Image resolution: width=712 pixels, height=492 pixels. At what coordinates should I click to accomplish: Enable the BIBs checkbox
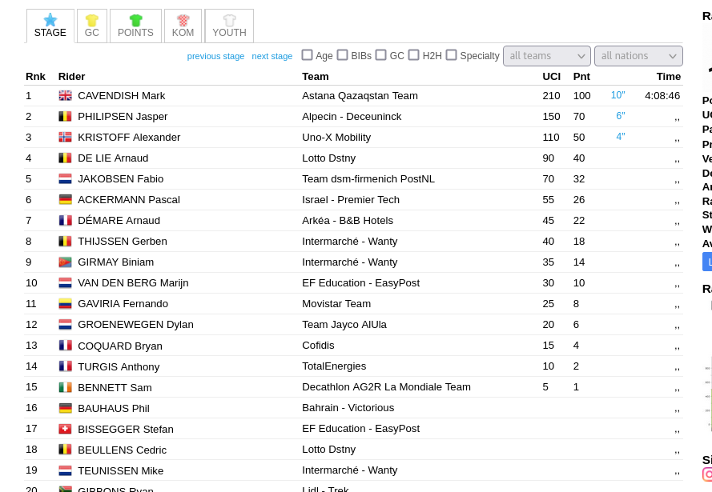(x=343, y=55)
